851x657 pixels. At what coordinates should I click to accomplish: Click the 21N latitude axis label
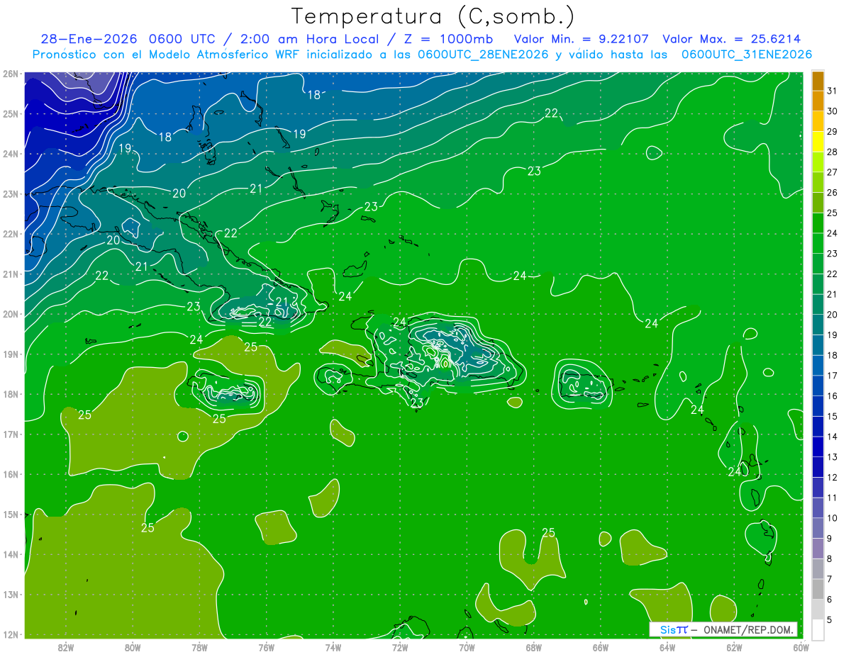[x=11, y=274]
